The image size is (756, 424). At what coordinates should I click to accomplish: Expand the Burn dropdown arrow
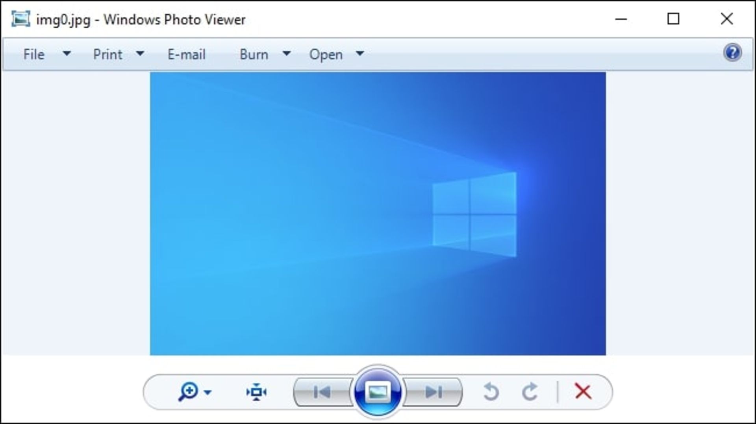click(287, 53)
